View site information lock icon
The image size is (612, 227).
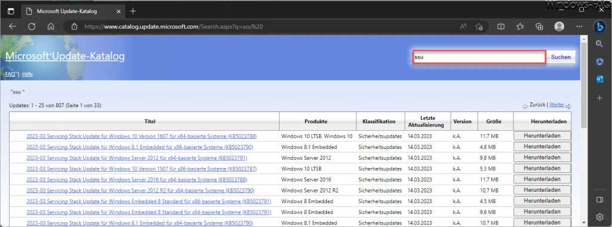coord(75,27)
